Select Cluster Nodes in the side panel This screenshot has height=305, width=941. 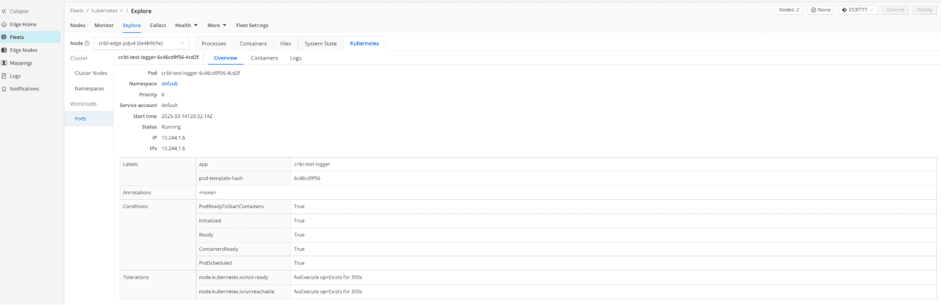(91, 73)
